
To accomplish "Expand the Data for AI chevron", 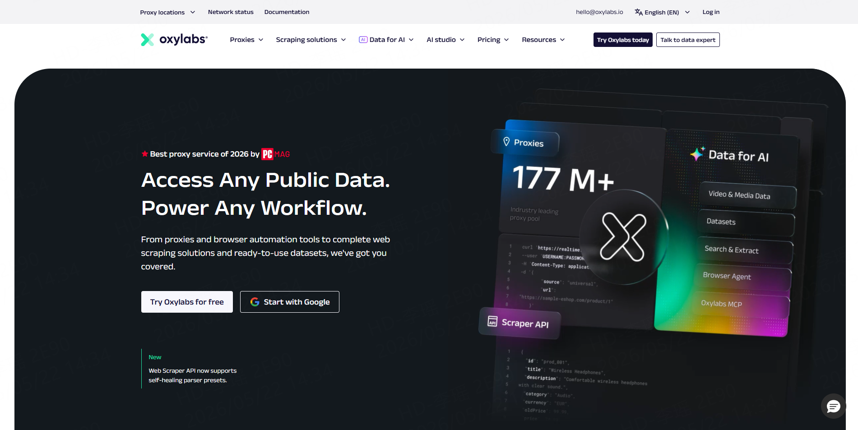I will click(x=411, y=40).
